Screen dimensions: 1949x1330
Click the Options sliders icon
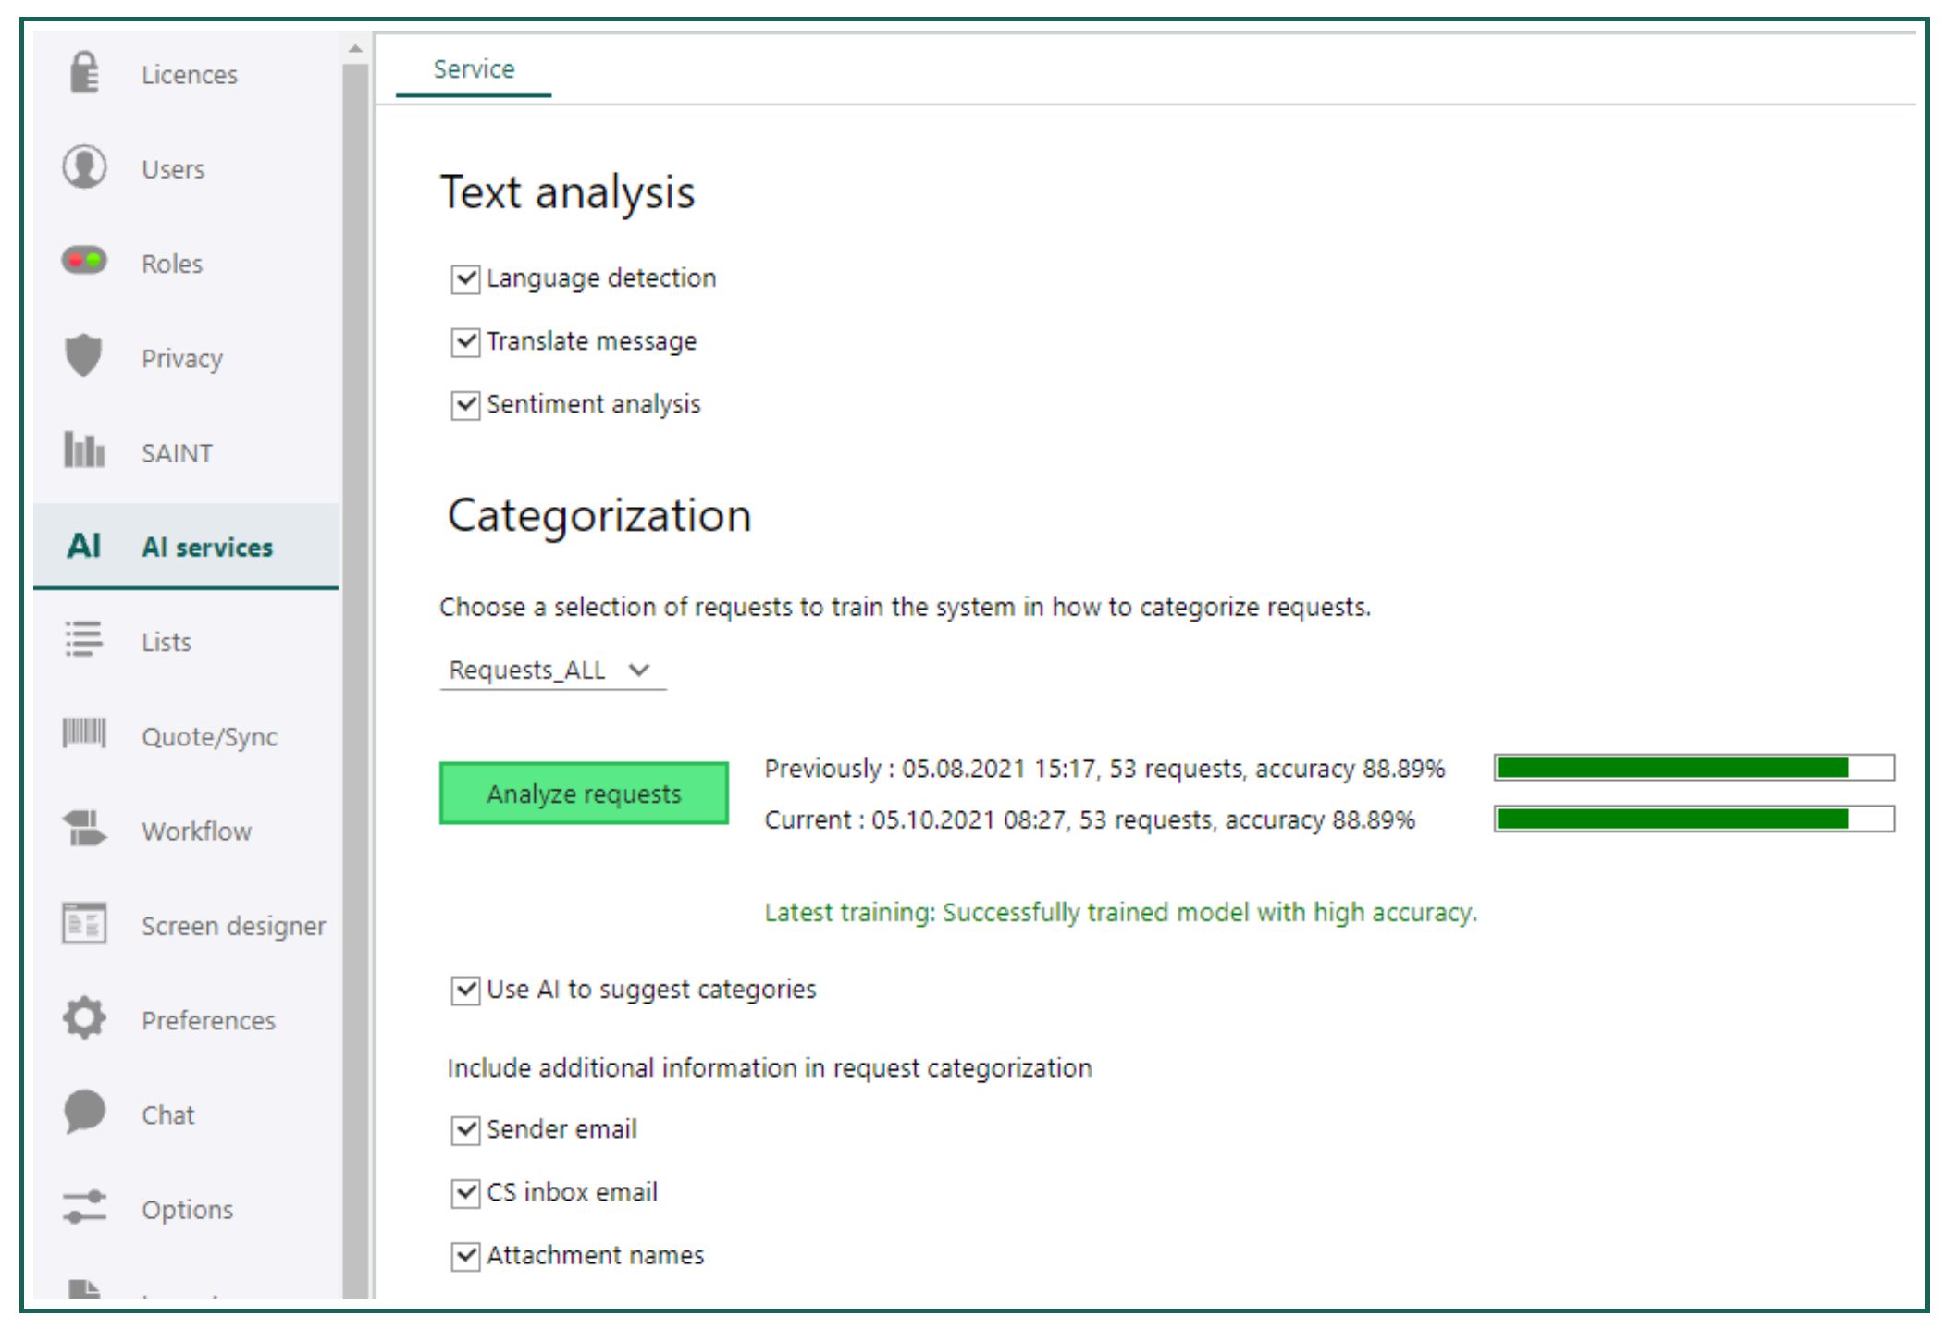(84, 1208)
